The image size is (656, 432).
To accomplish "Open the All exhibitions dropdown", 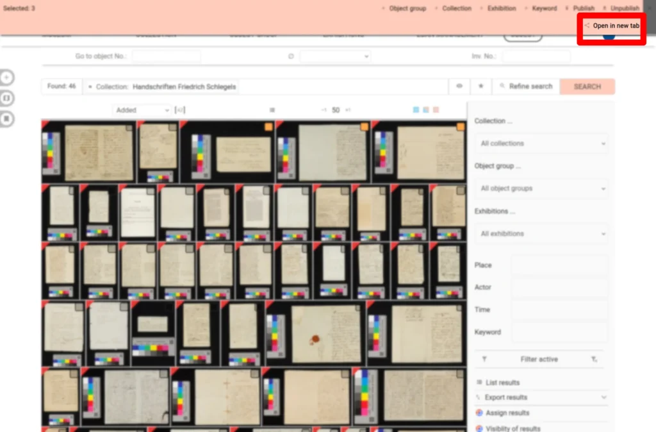I will coord(542,233).
